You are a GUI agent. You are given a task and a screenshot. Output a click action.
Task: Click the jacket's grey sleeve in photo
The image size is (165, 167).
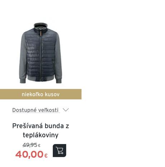[x=23, y=57]
